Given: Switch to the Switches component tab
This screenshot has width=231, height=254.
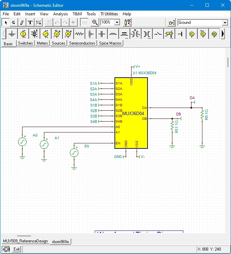Looking at the screenshot, I should 26,43.
